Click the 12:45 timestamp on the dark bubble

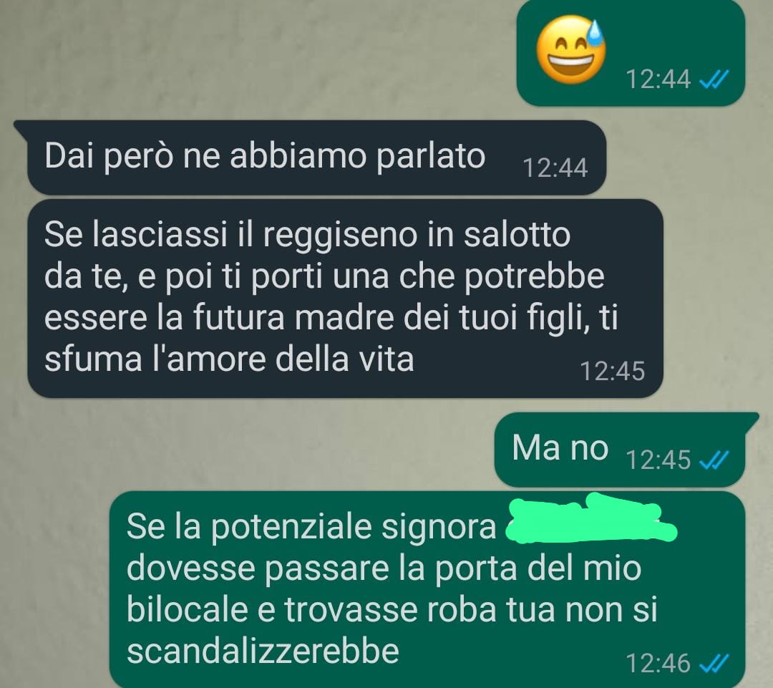[612, 371]
